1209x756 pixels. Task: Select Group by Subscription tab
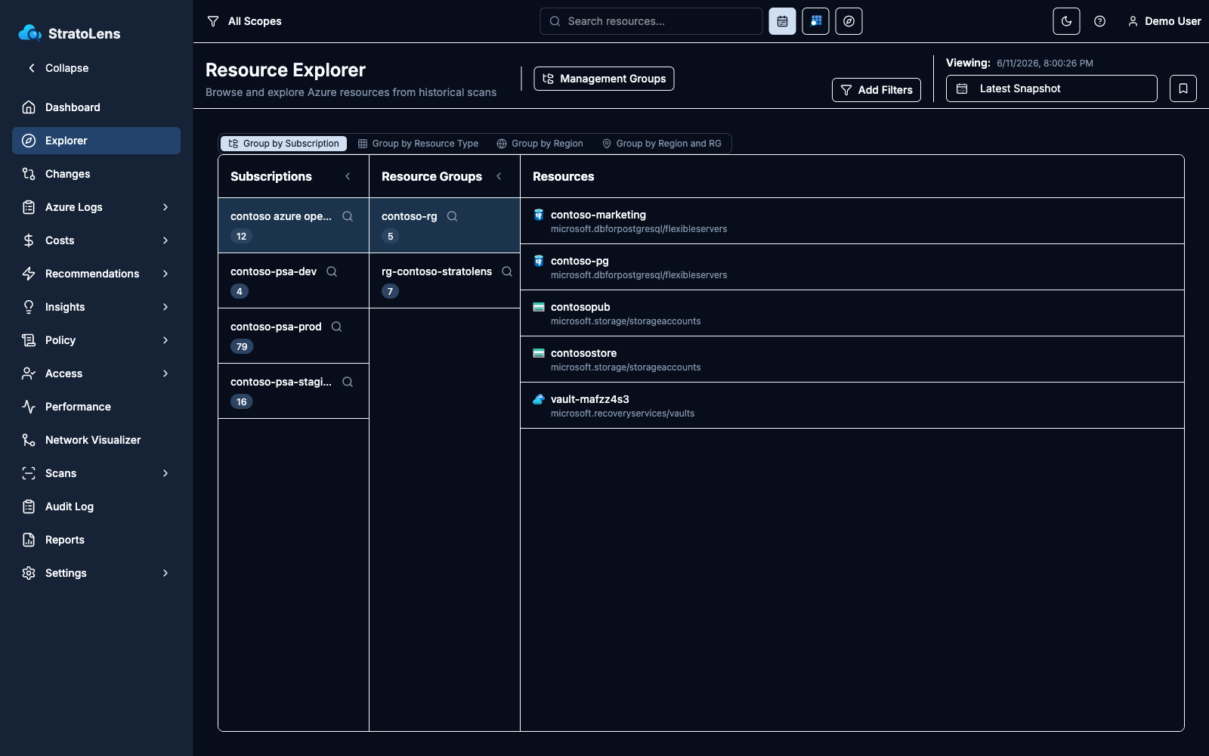tap(283, 144)
